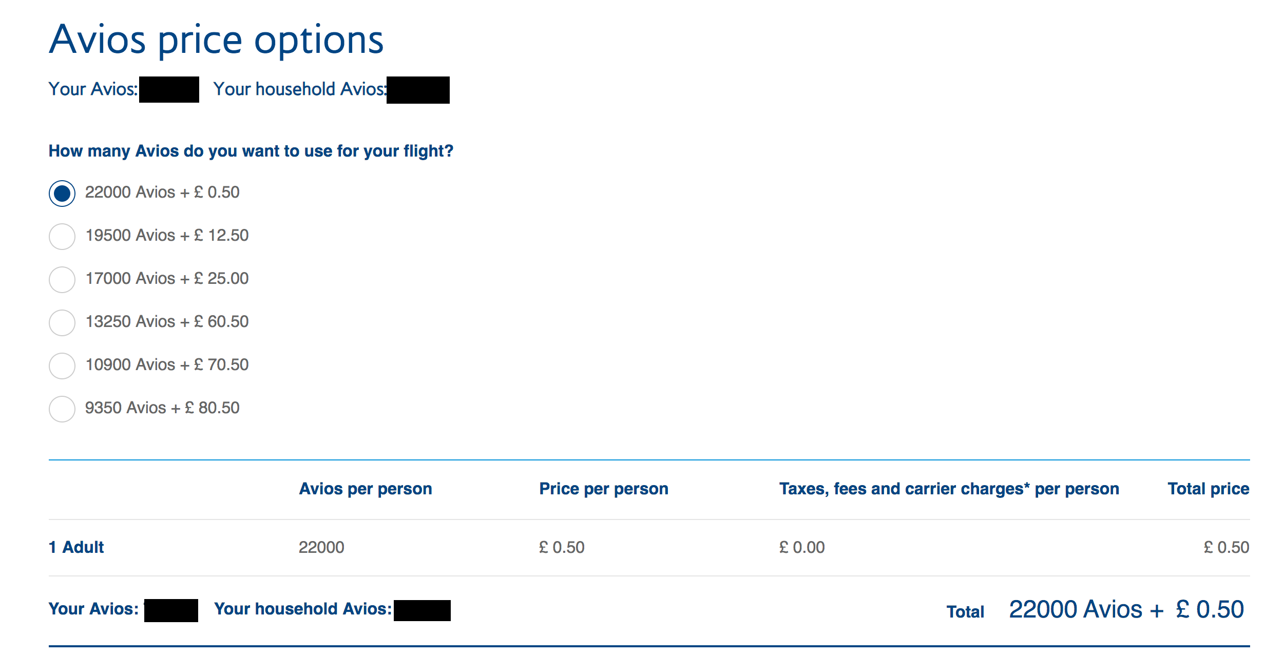Click the 'Taxes, fees and carrier charges' header
1265x655 pixels.
coord(949,489)
